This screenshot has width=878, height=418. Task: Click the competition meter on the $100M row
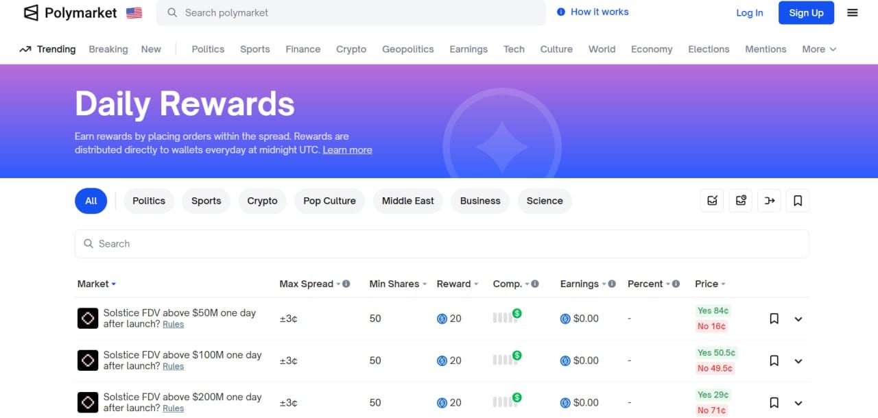507,358
